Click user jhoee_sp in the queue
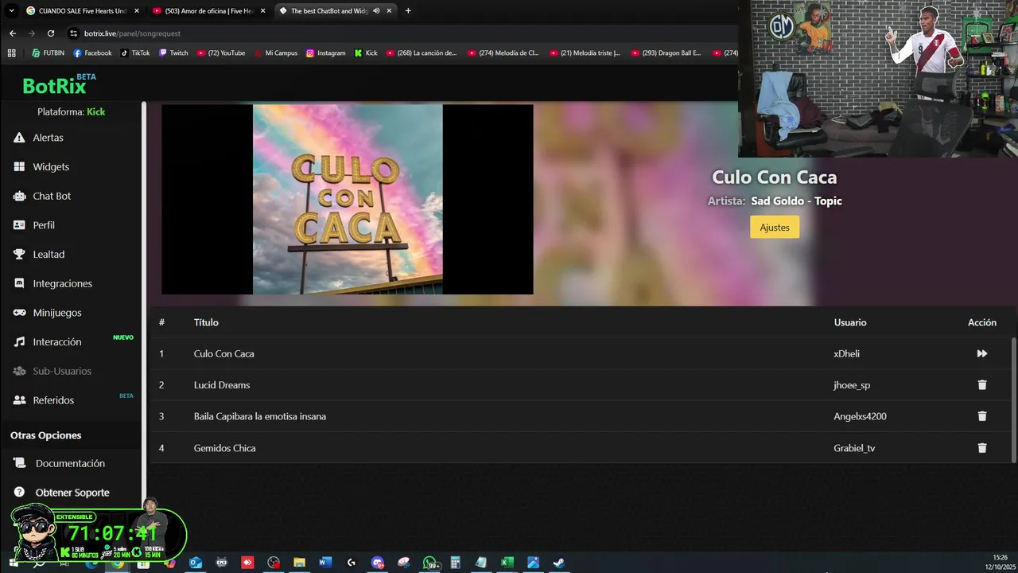 click(x=852, y=385)
